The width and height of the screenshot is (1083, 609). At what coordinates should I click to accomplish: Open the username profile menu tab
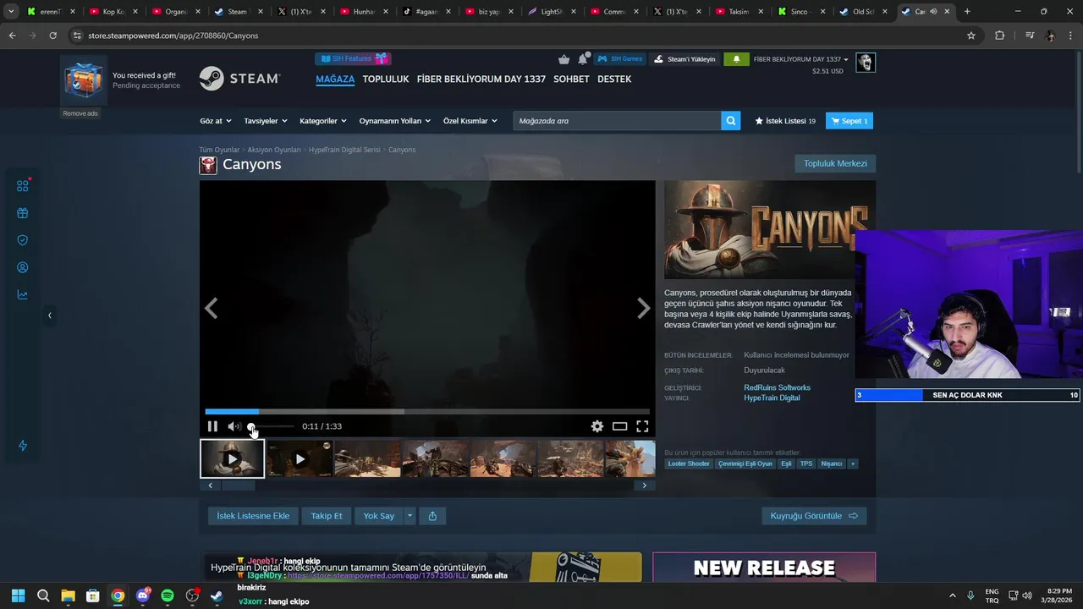[481, 79]
